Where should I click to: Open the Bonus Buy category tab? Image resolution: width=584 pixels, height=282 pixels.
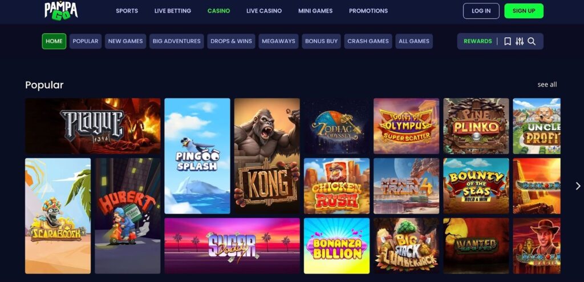click(321, 42)
